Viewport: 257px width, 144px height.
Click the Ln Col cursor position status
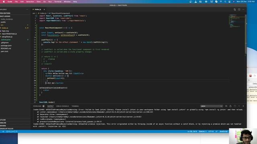pos(192,132)
